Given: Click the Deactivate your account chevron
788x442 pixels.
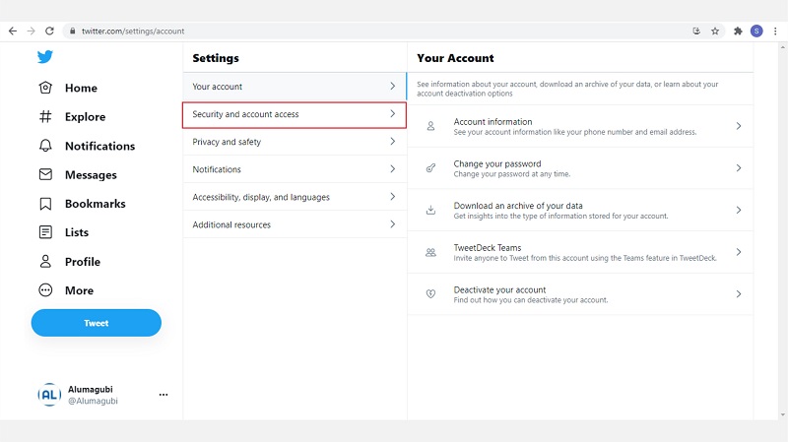Looking at the screenshot, I should 738,294.
